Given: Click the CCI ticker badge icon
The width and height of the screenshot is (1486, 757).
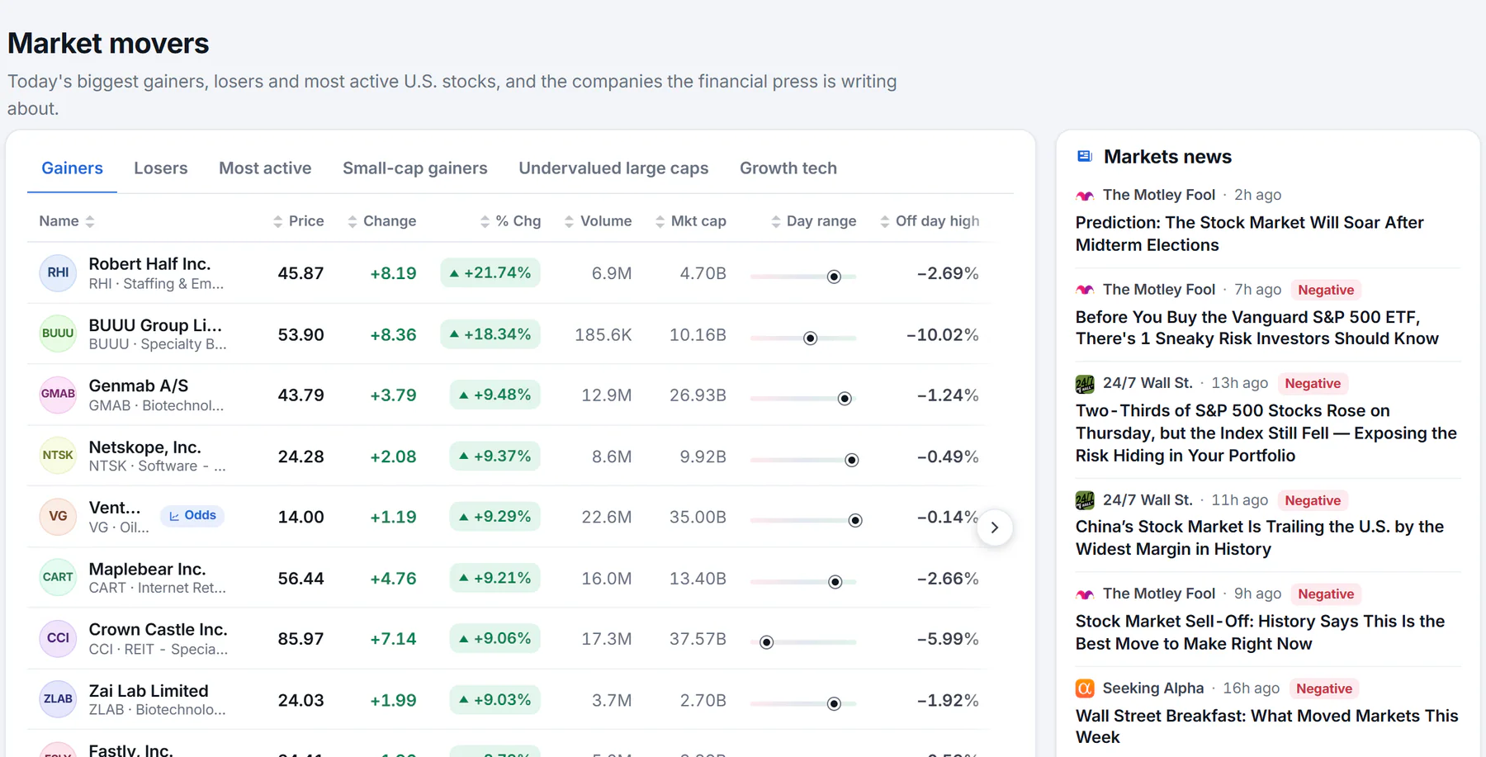Looking at the screenshot, I should (58, 638).
